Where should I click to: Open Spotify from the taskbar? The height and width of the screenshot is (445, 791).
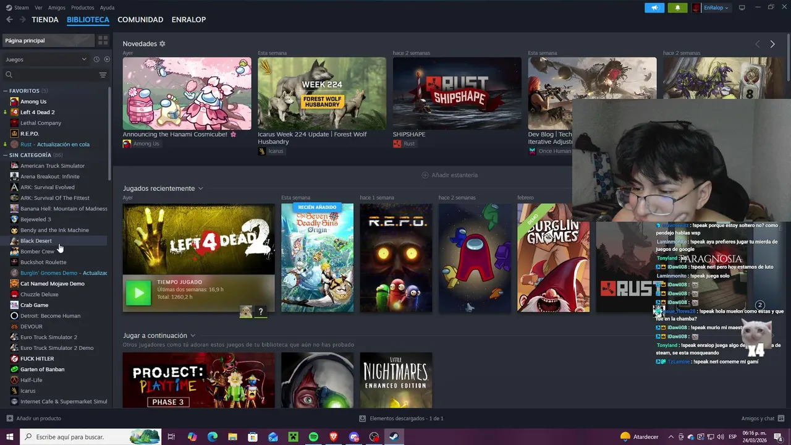[313, 437]
